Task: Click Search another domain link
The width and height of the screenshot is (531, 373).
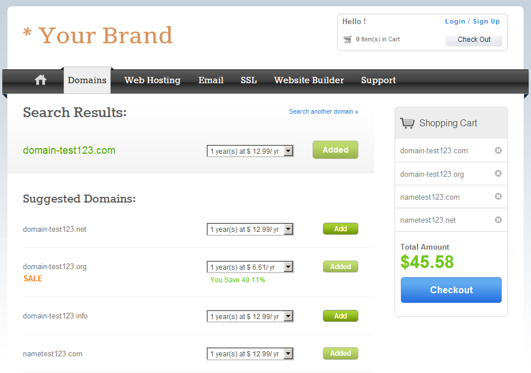Action: point(323,111)
